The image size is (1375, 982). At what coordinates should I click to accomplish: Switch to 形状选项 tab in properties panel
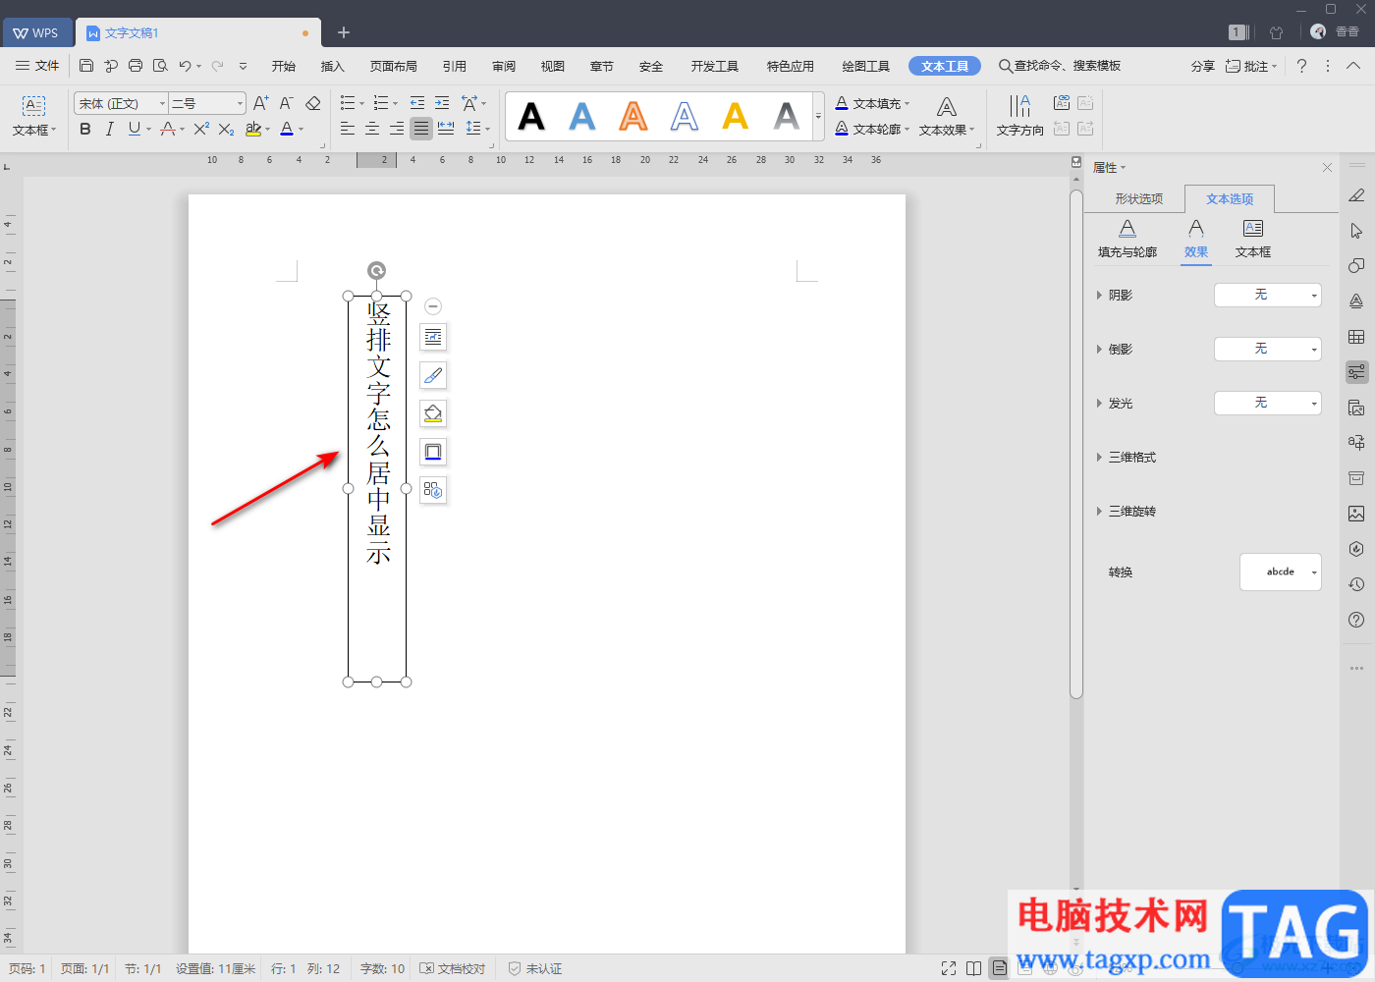coord(1139,198)
